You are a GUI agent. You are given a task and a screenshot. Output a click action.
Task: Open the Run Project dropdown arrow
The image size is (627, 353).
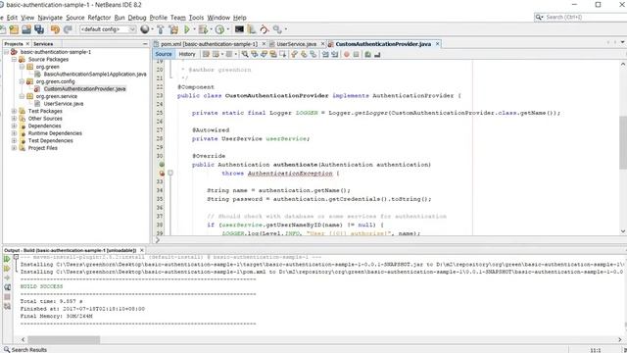tap(194, 29)
